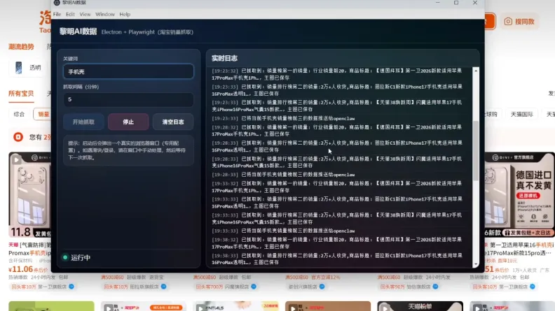Click the log scrollbar up arrow

476,71
